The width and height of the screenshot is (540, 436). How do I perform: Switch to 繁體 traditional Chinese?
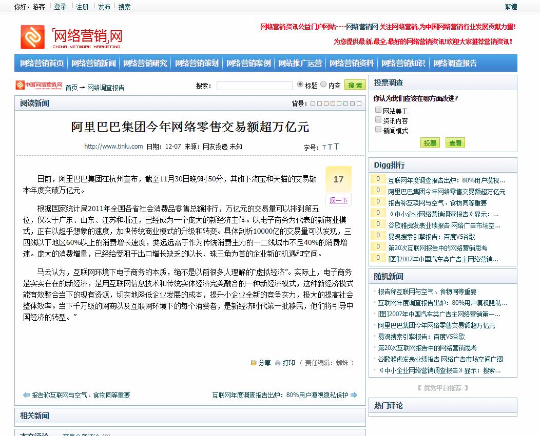point(511,7)
